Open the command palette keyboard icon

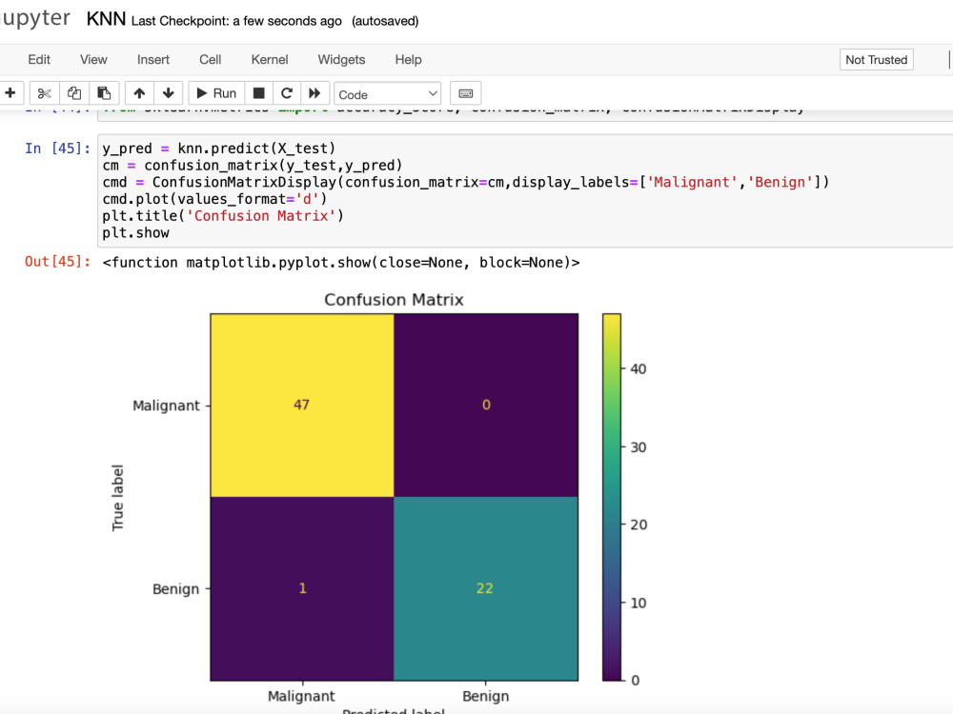coord(466,93)
